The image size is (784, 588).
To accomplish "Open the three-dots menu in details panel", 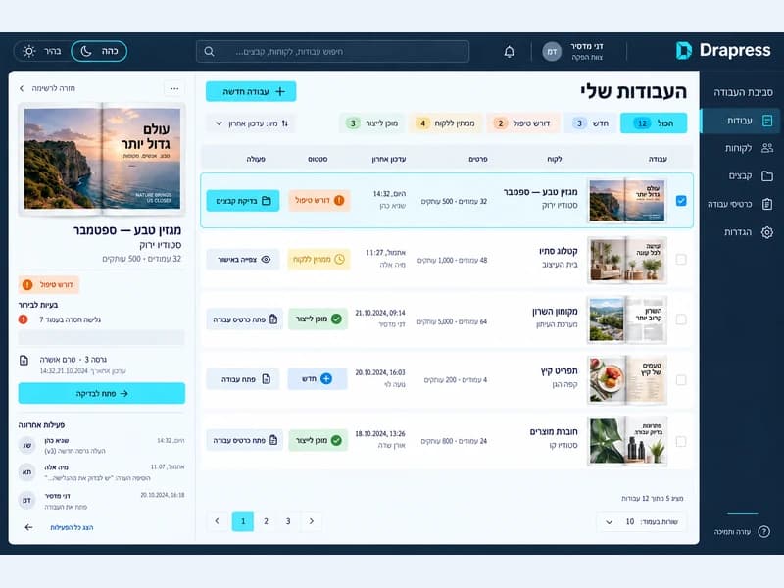I will [x=174, y=88].
